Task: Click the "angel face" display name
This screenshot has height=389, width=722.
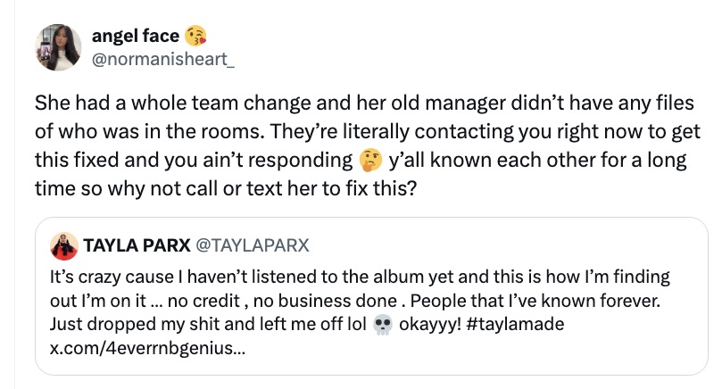Action: [136, 36]
